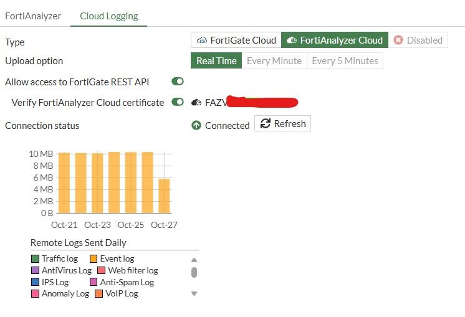Select Real Time upload option

[216, 61]
